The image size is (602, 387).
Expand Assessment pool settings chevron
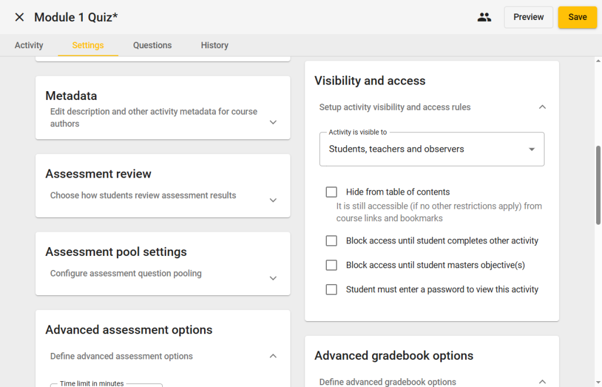click(273, 278)
